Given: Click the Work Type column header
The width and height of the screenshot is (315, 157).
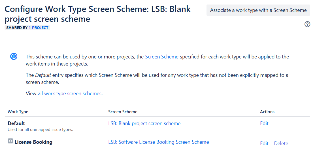Looking at the screenshot, I should click(x=18, y=112).
